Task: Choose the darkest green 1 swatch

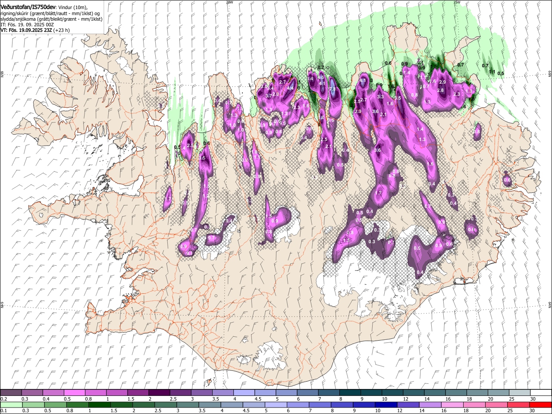Action: click(x=99, y=405)
